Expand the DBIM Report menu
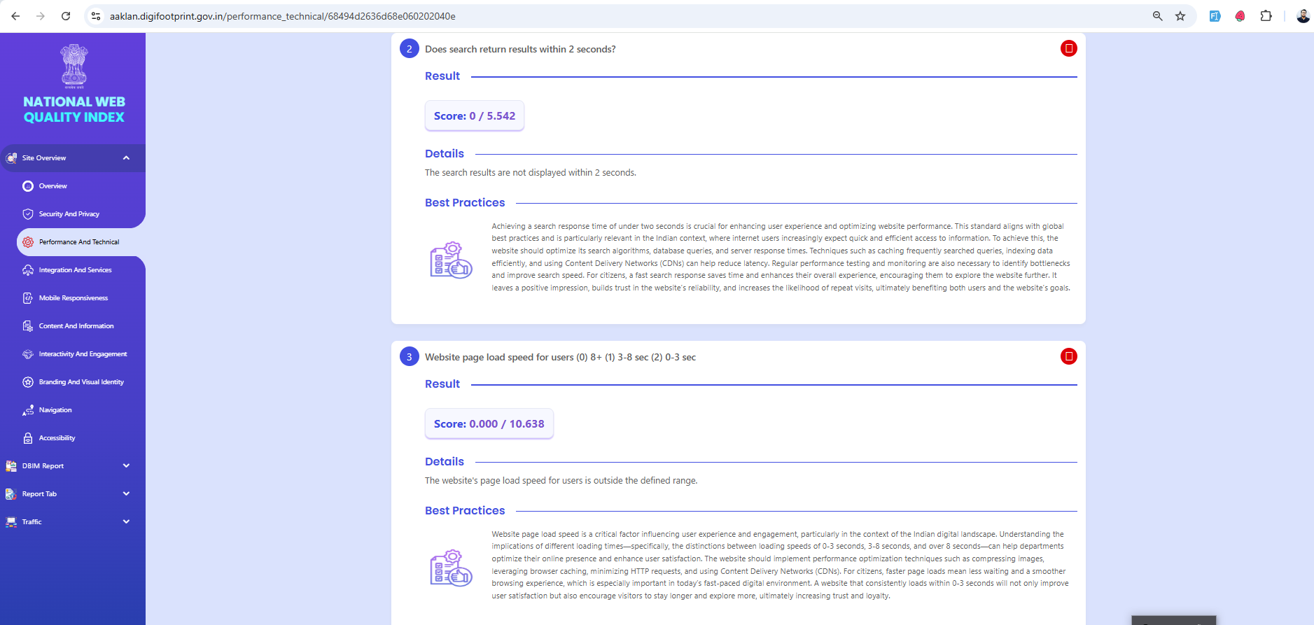The width and height of the screenshot is (1314, 625). coord(126,466)
